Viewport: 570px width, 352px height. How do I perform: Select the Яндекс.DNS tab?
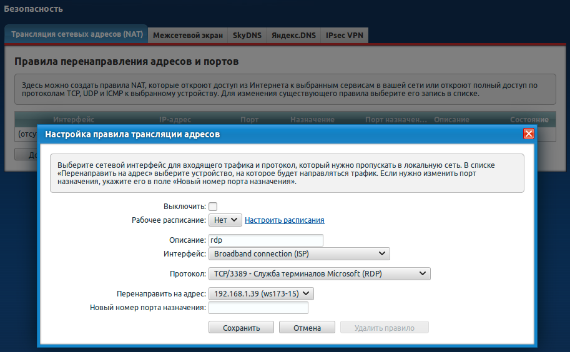coord(293,36)
